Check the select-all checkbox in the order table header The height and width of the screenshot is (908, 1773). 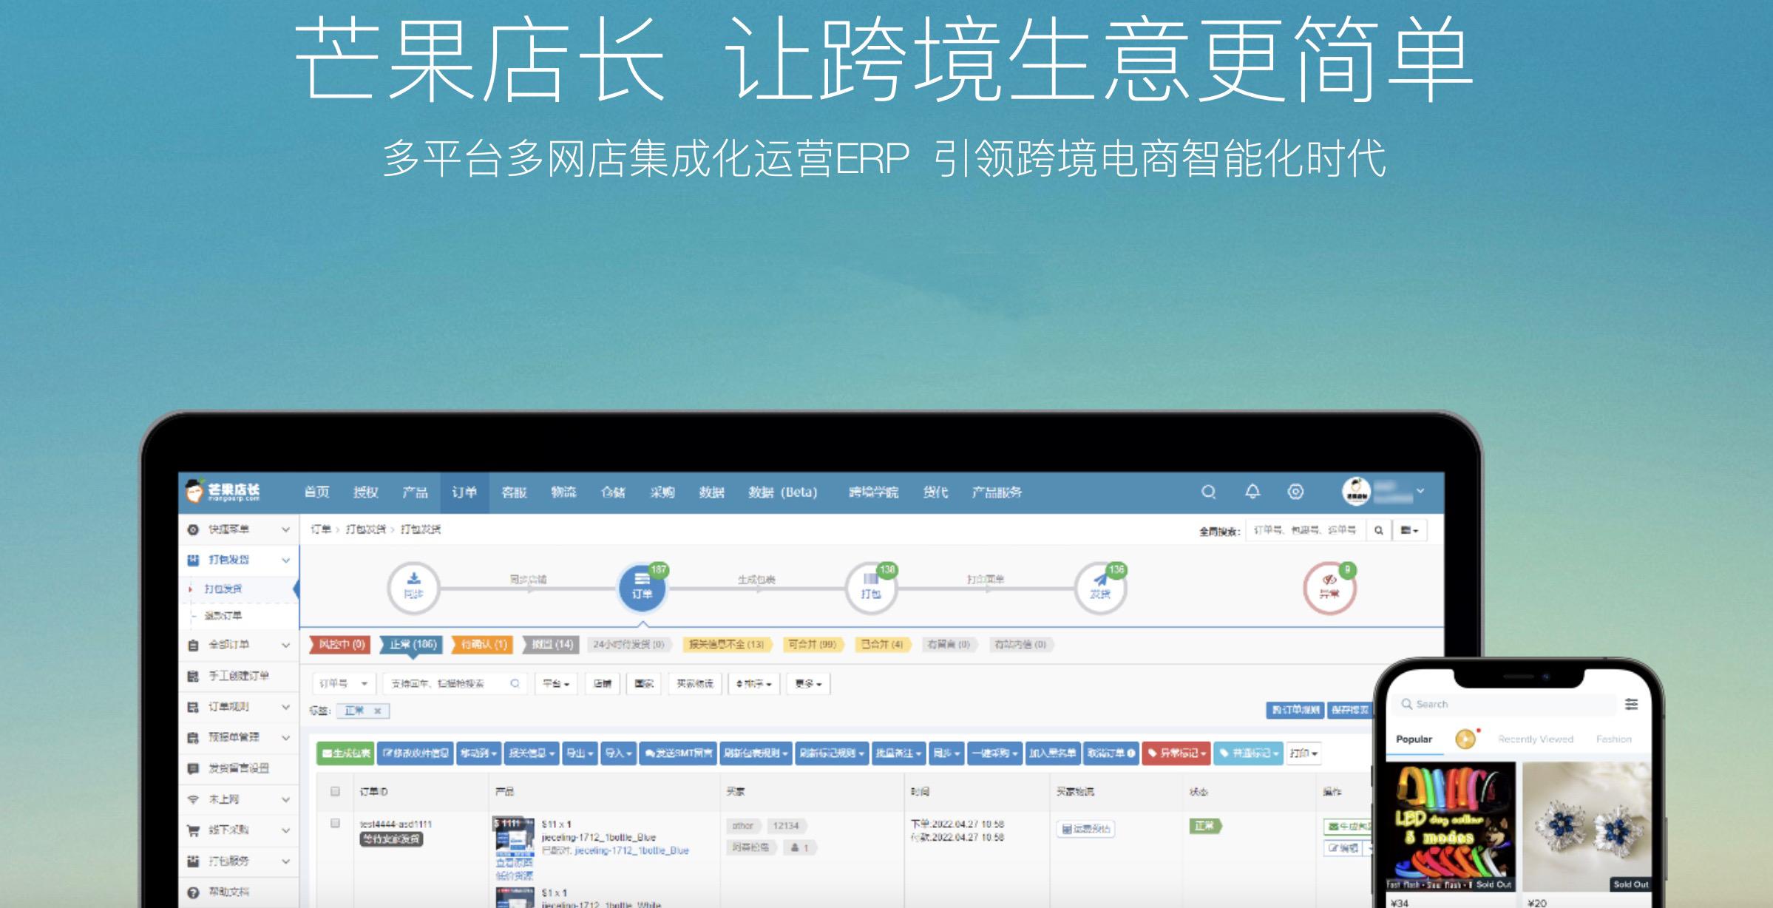click(x=334, y=790)
